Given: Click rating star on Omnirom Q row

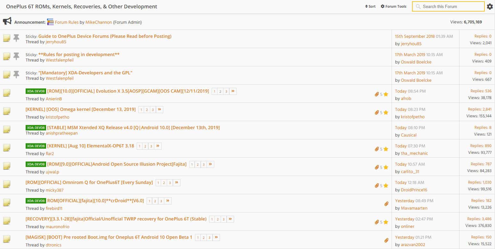Looking at the screenshot, I should pos(386,186).
